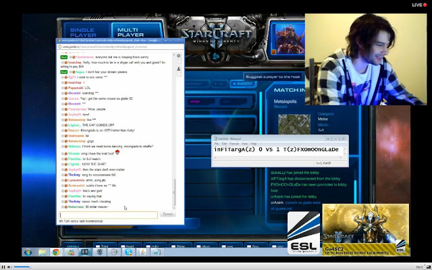The width and height of the screenshot is (432, 270).
Task: Click 'crAzerk has joined the lobby' message
Action: coord(294,196)
